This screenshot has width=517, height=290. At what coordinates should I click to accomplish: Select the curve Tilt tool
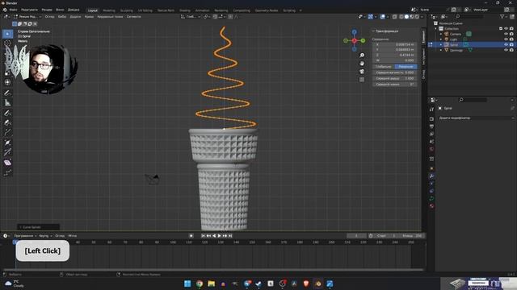[x=7, y=152]
